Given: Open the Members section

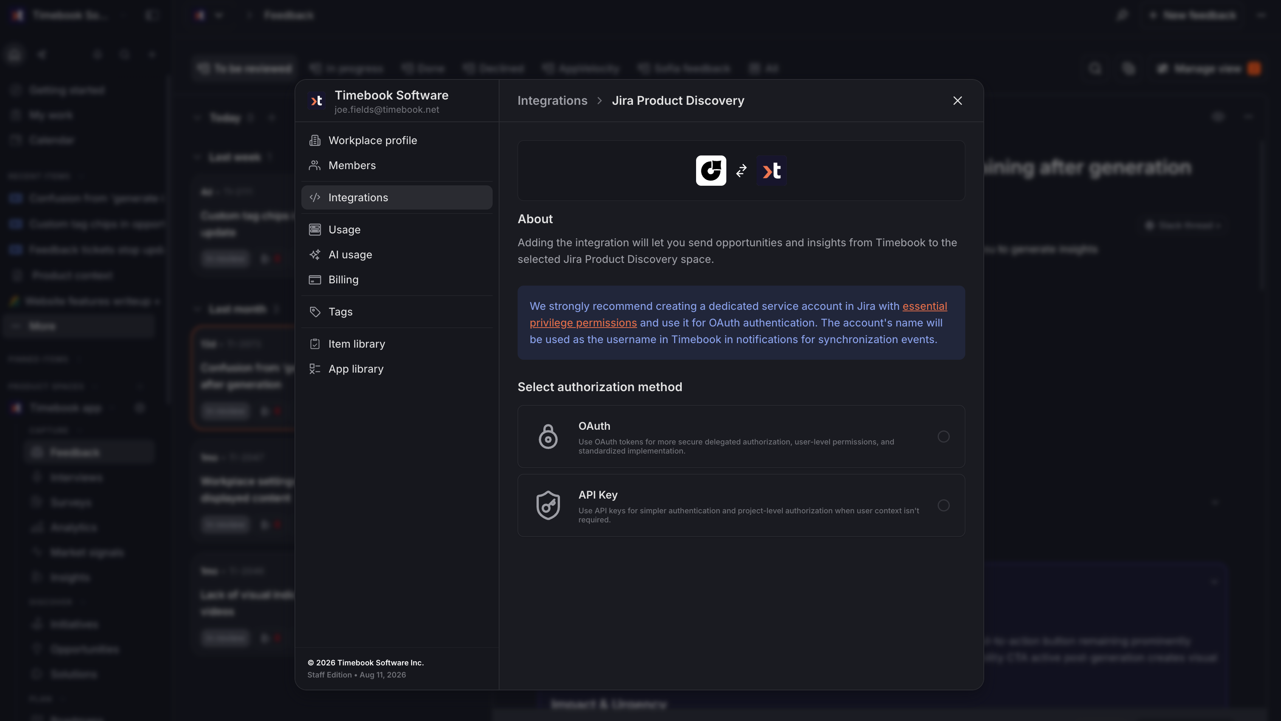Looking at the screenshot, I should 396,165.
